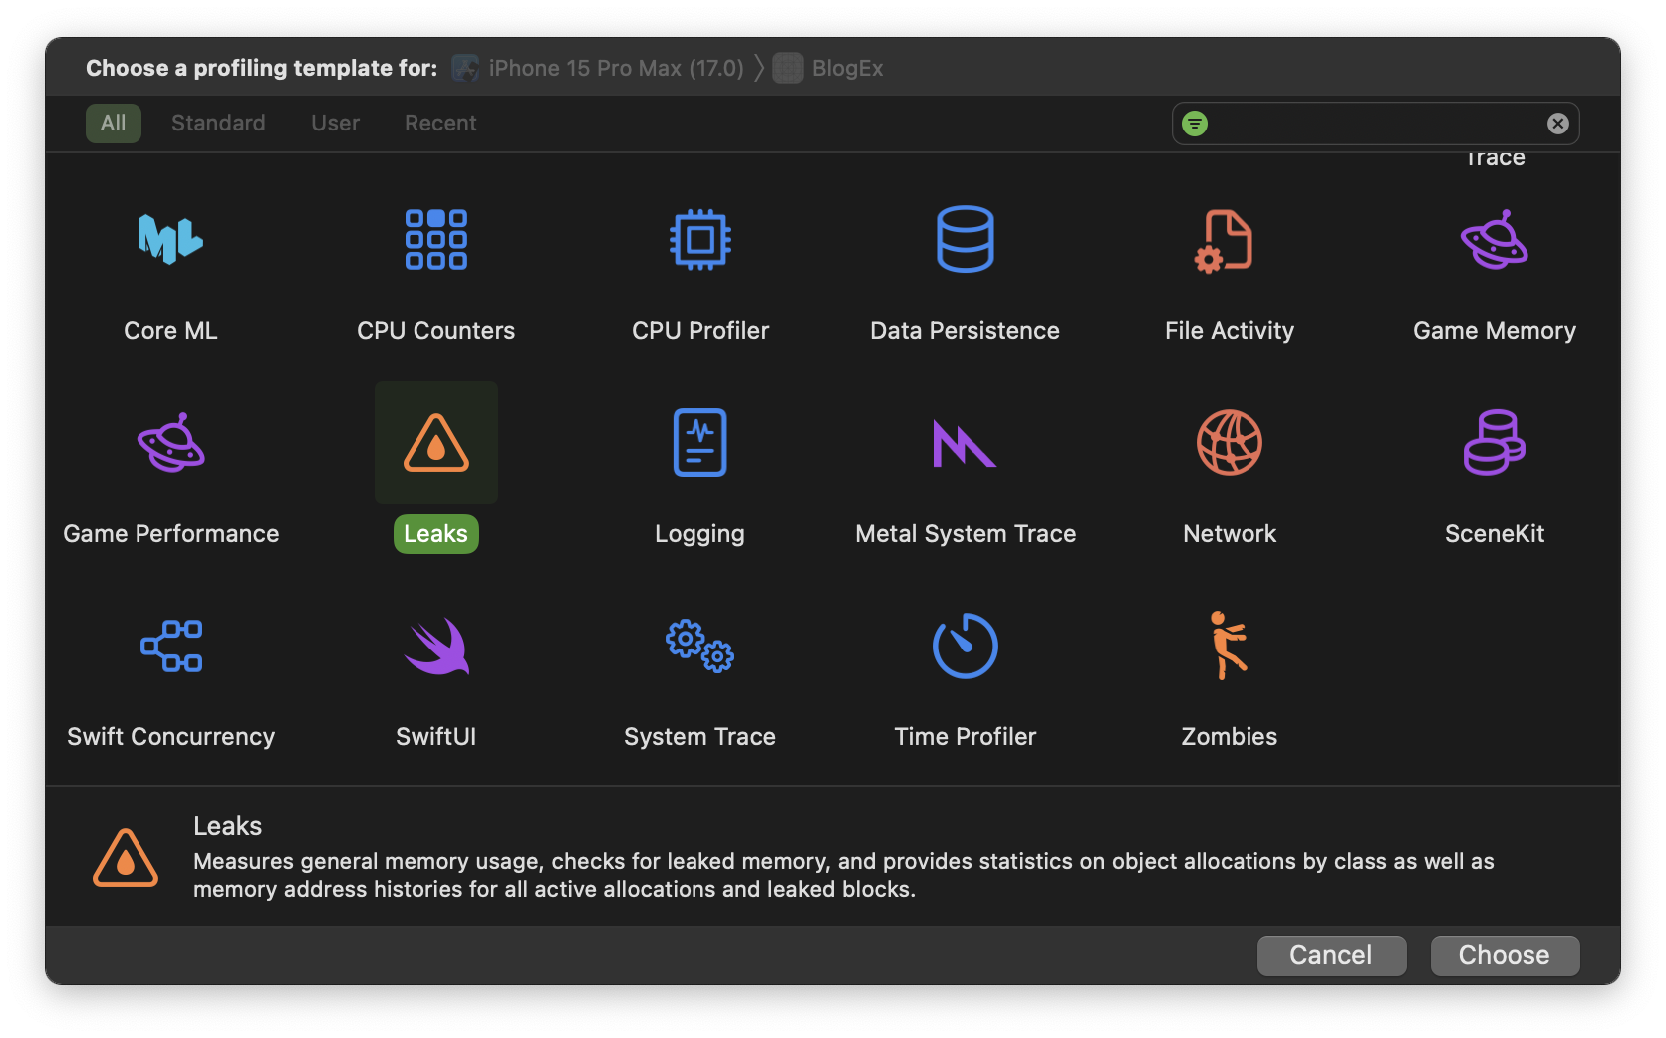Switch to the Standard tab
This screenshot has height=1038, width=1666.
click(218, 124)
